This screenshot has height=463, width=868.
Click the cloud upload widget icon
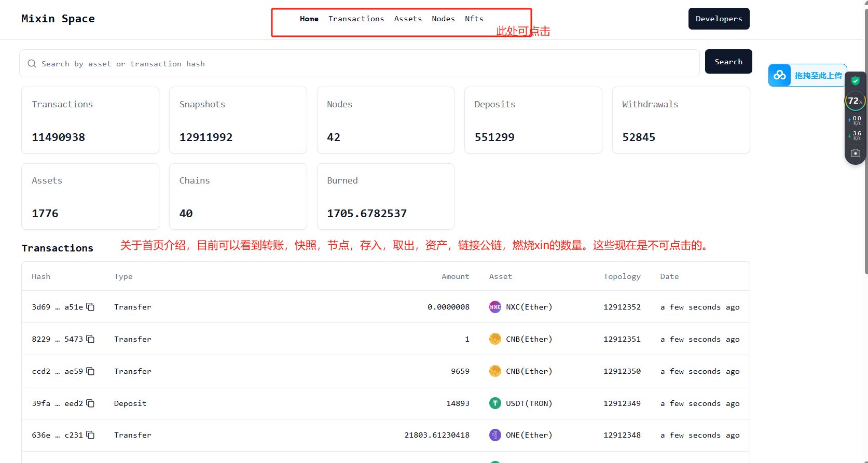(780, 75)
